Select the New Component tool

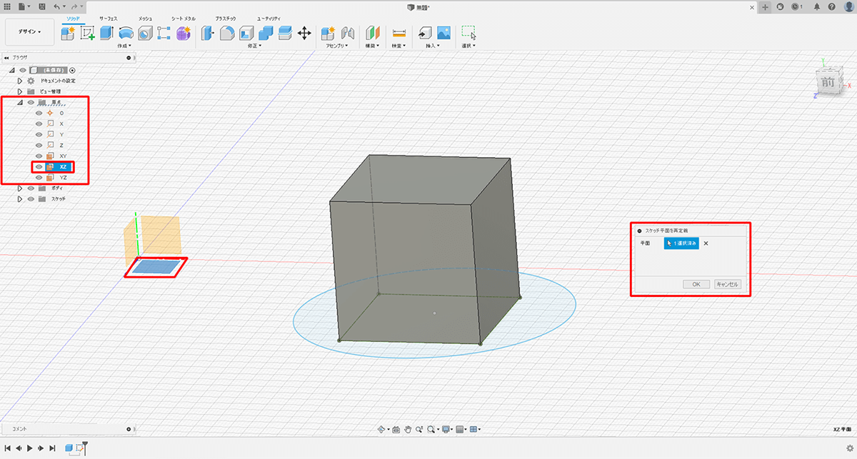pyautogui.click(x=69, y=32)
